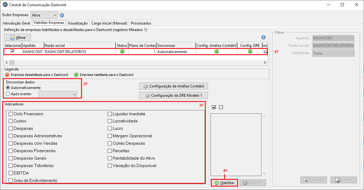Image resolution: width=364 pixels, height=190 pixels.
Task: Click the DASHCONT RELATORIOS cell in table
Action: point(80,52)
